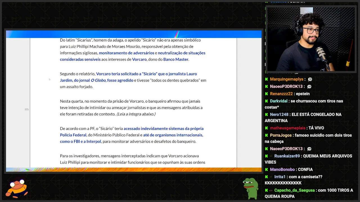
Task: Click the Kick badge beside ManoBonobo
Action: point(266,169)
